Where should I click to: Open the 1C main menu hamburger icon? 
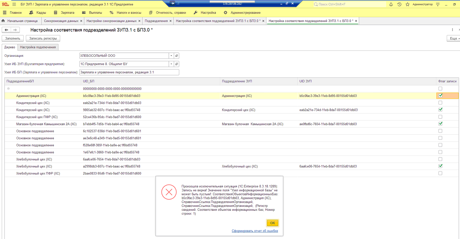(x=14, y=4)
